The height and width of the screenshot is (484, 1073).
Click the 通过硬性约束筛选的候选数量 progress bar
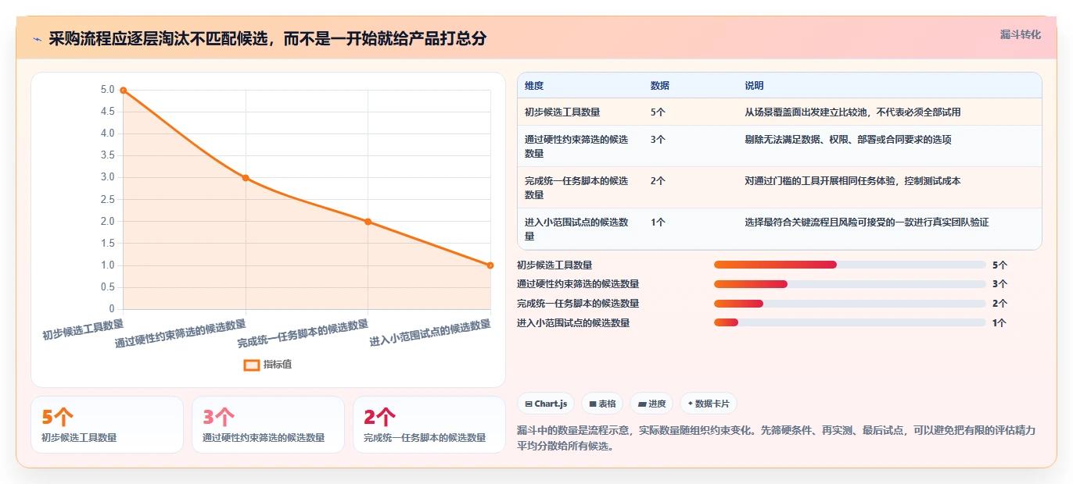tap(850, 284)
